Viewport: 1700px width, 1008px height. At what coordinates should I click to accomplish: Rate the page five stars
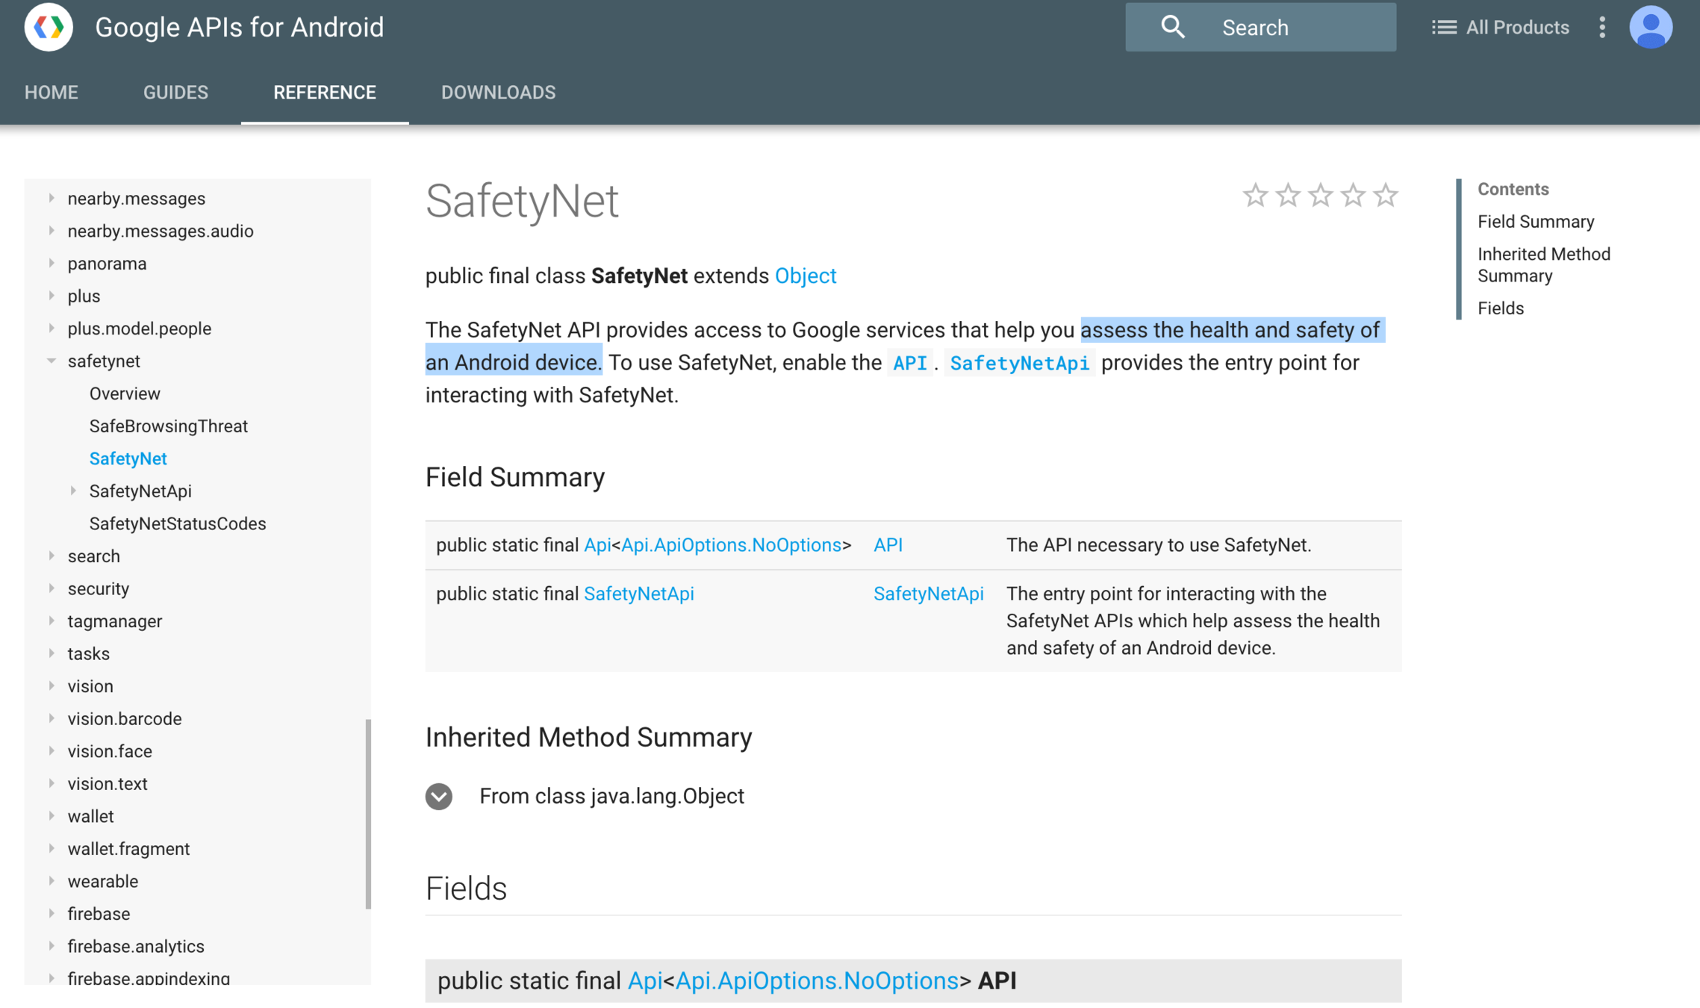[1386, 196]
